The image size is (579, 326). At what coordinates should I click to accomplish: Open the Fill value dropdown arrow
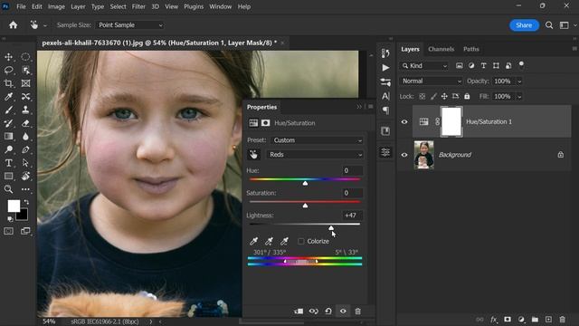pos(519,97)
